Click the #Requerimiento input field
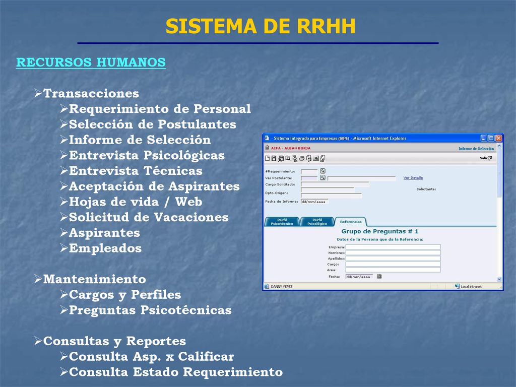This screenshot has width=516, height=387. (x=309, y=171)
